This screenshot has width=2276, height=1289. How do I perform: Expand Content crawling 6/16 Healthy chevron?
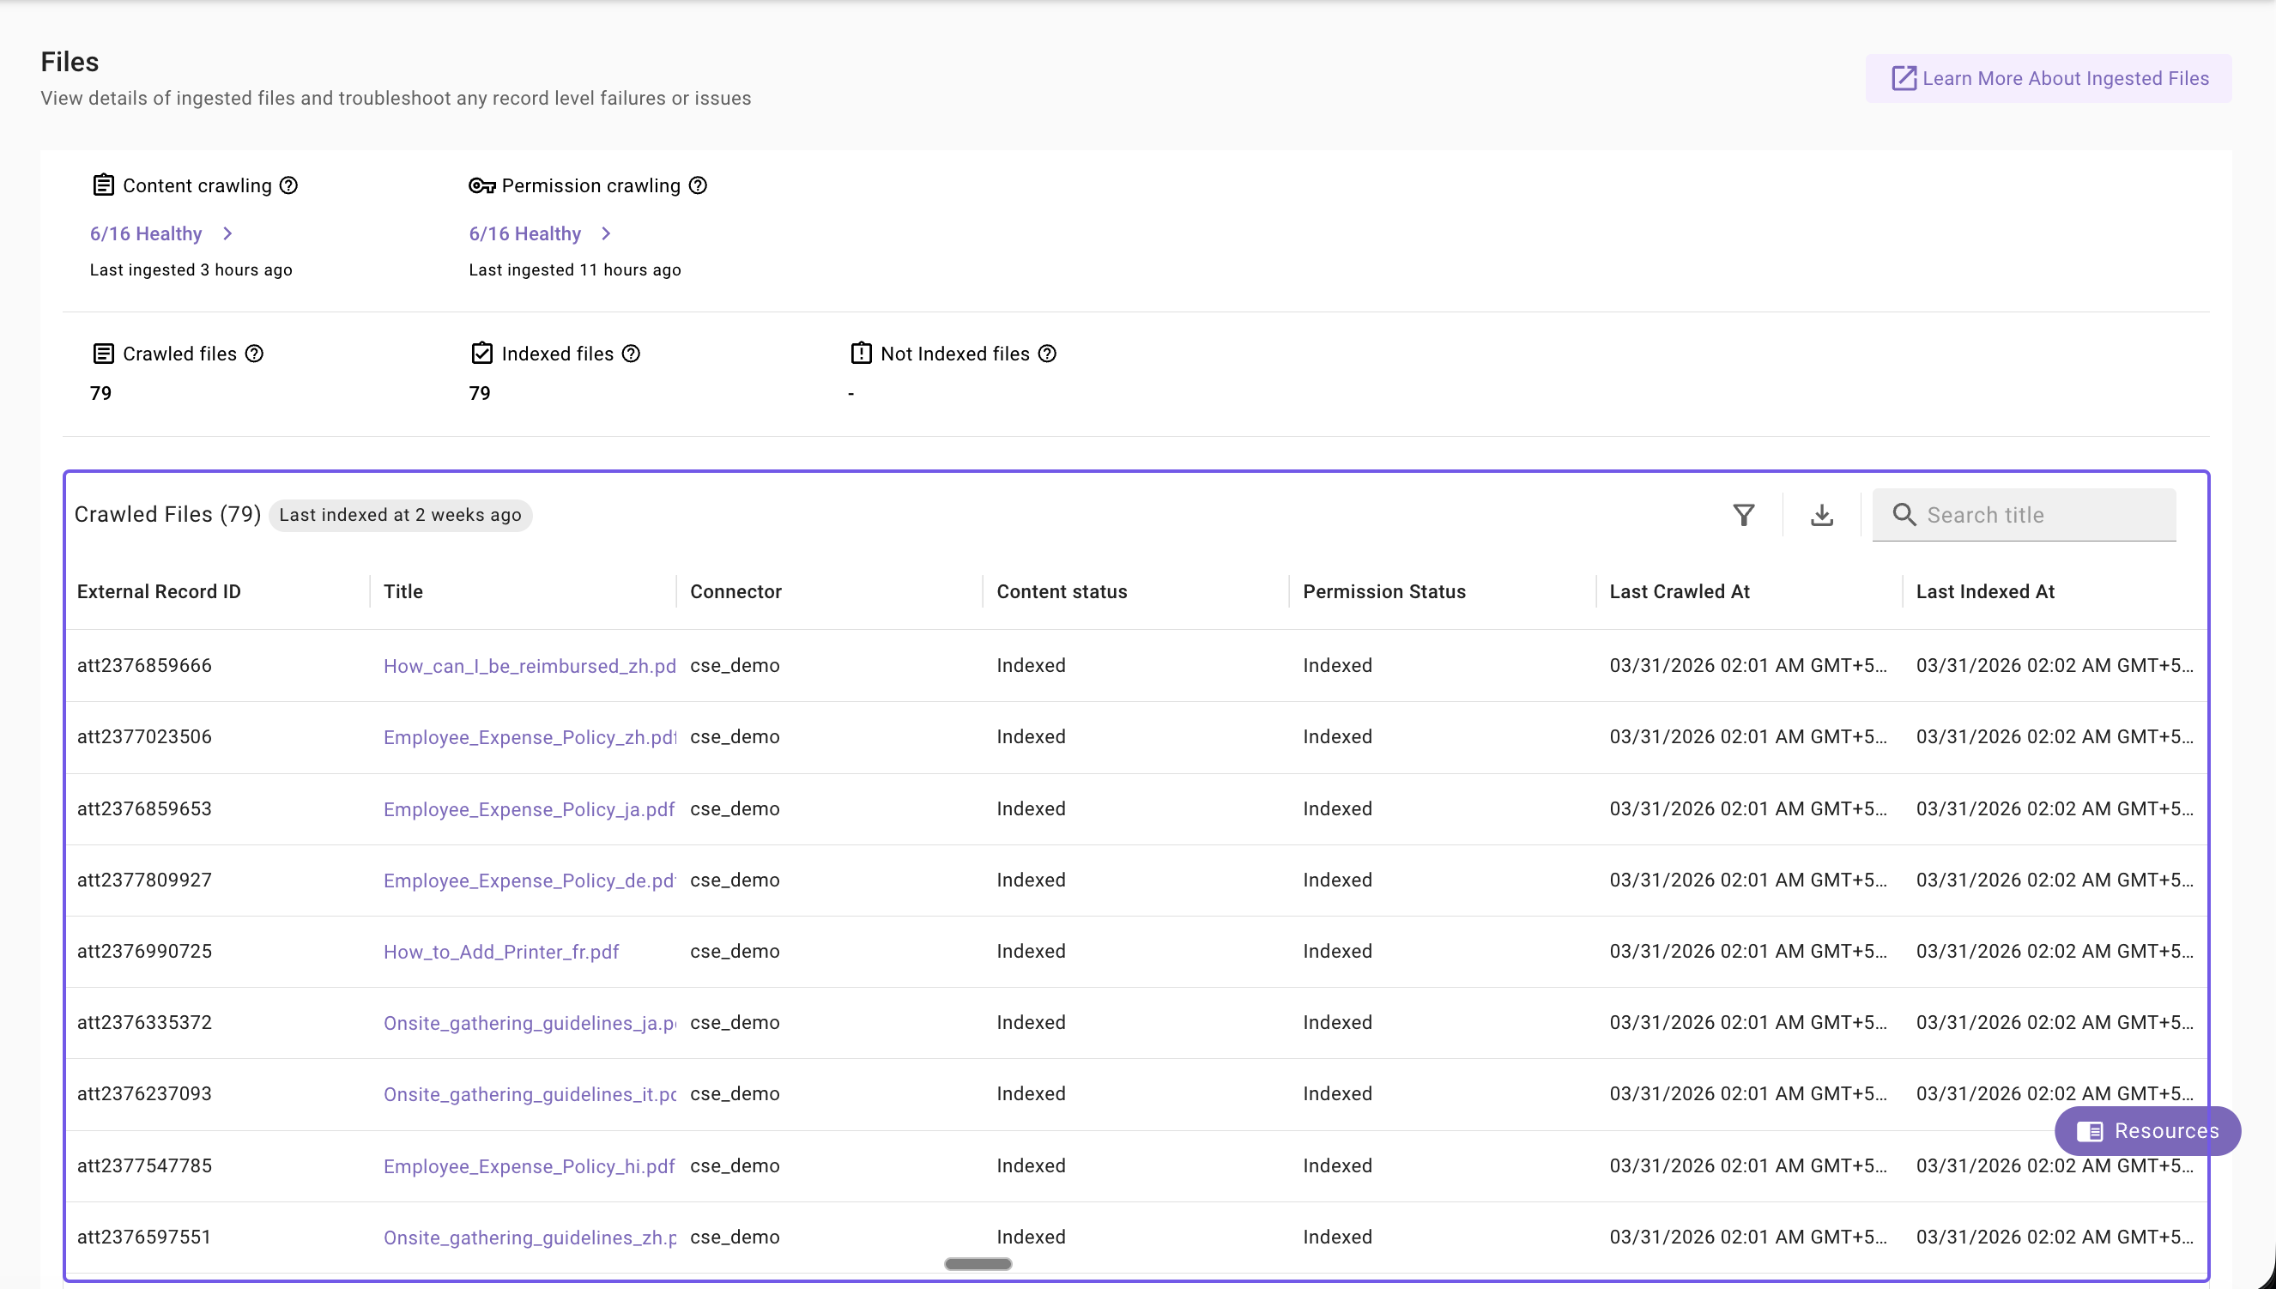click(x=227, y=233)
